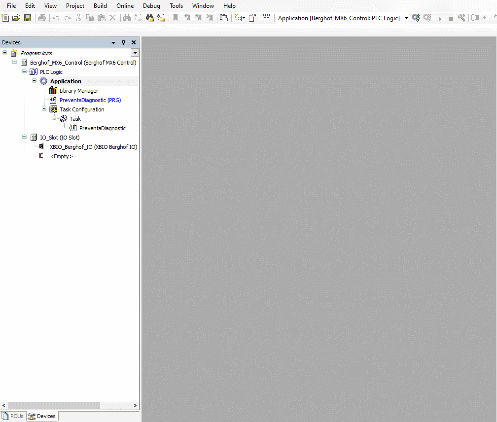Collapse the PLC Logic tree node
497x422 pixels.
click(x=24, y=71)
